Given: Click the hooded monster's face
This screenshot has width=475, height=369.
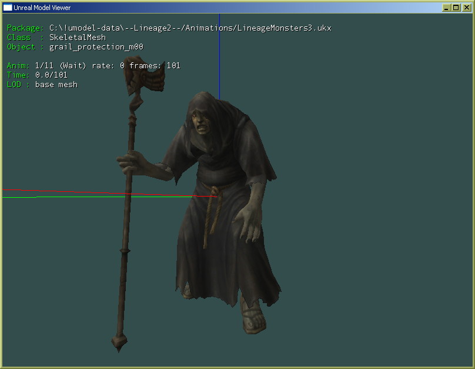Looking at the screenshot, I should tap(201, 122).
